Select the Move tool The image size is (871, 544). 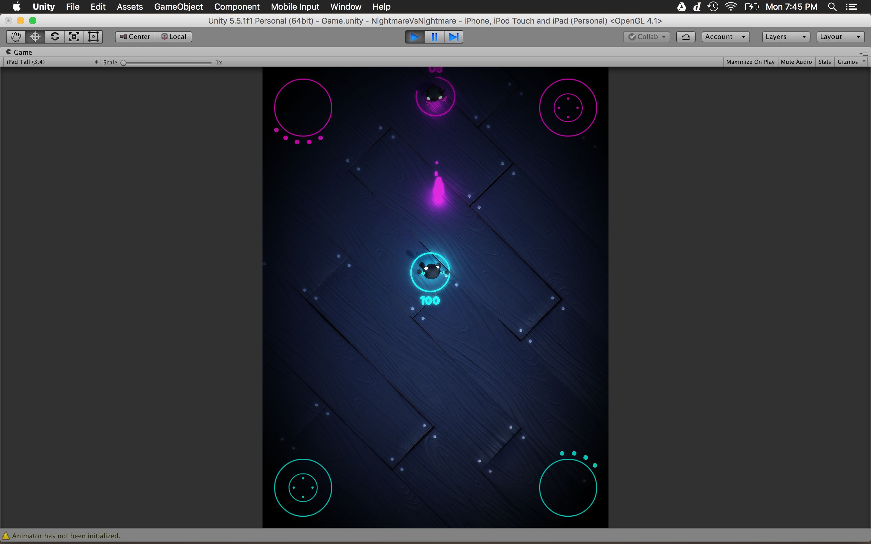pyautogui.click(x=35, y=37)
